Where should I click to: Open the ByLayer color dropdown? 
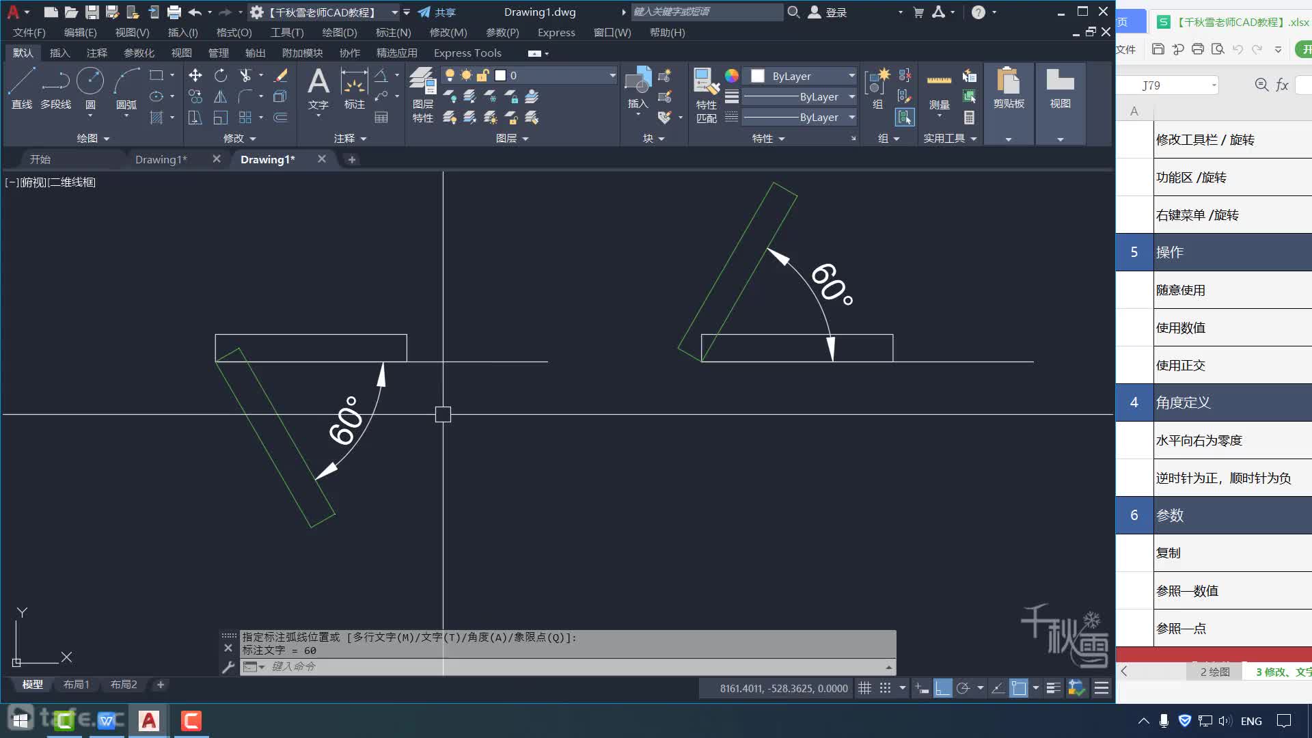pos(851,76)
